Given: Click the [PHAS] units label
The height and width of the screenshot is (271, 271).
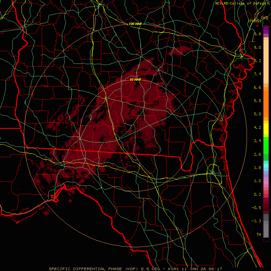Looking at the screenshot, I should coord(254,21).
